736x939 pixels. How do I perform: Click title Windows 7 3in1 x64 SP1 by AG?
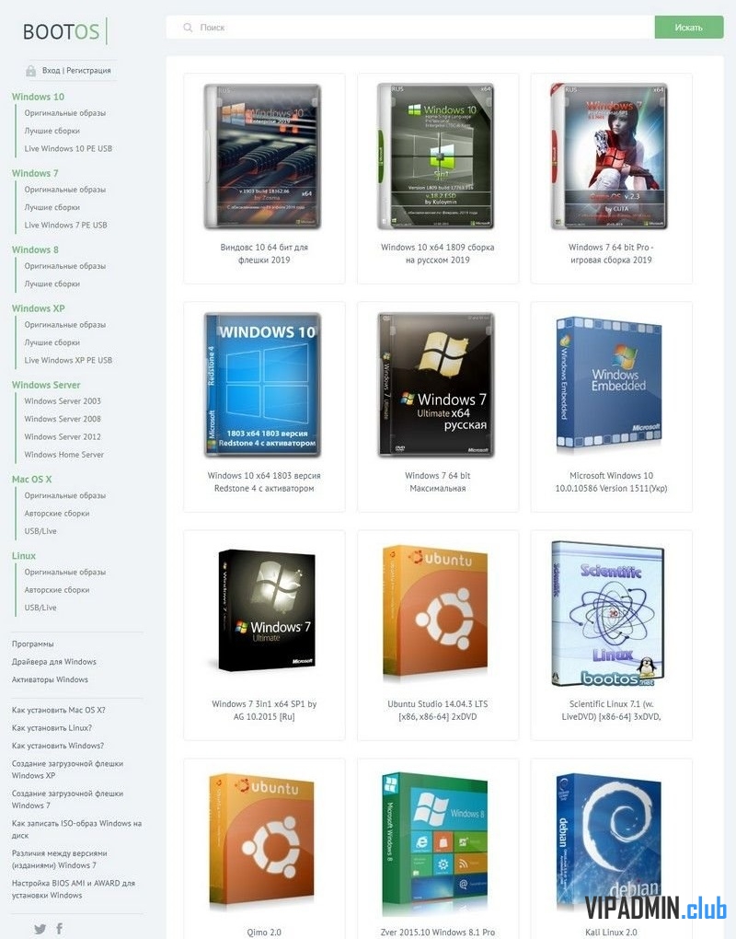pyautogui.click(x=264, y=711)
